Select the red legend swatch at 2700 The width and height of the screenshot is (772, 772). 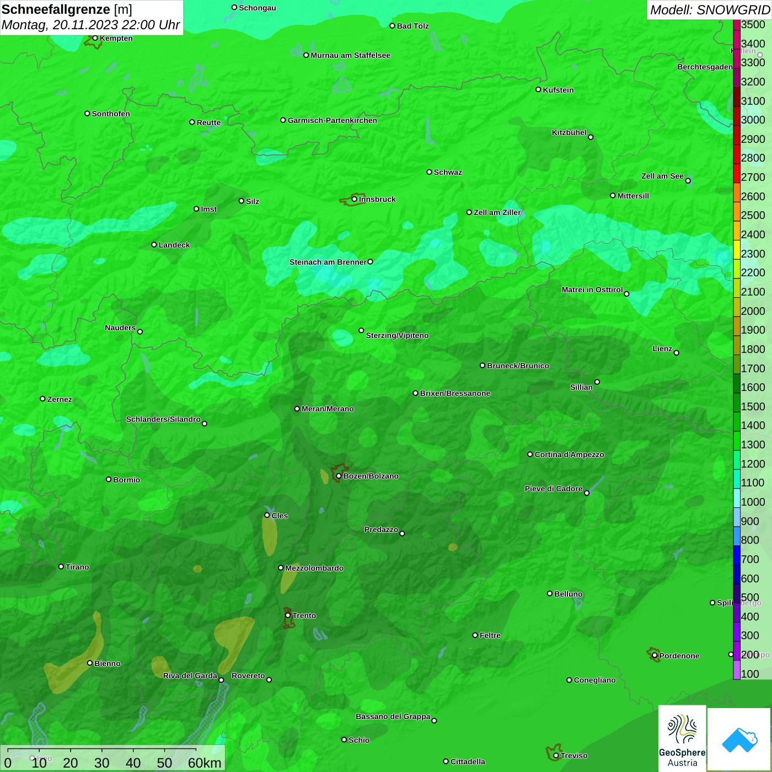pos(737,173)
